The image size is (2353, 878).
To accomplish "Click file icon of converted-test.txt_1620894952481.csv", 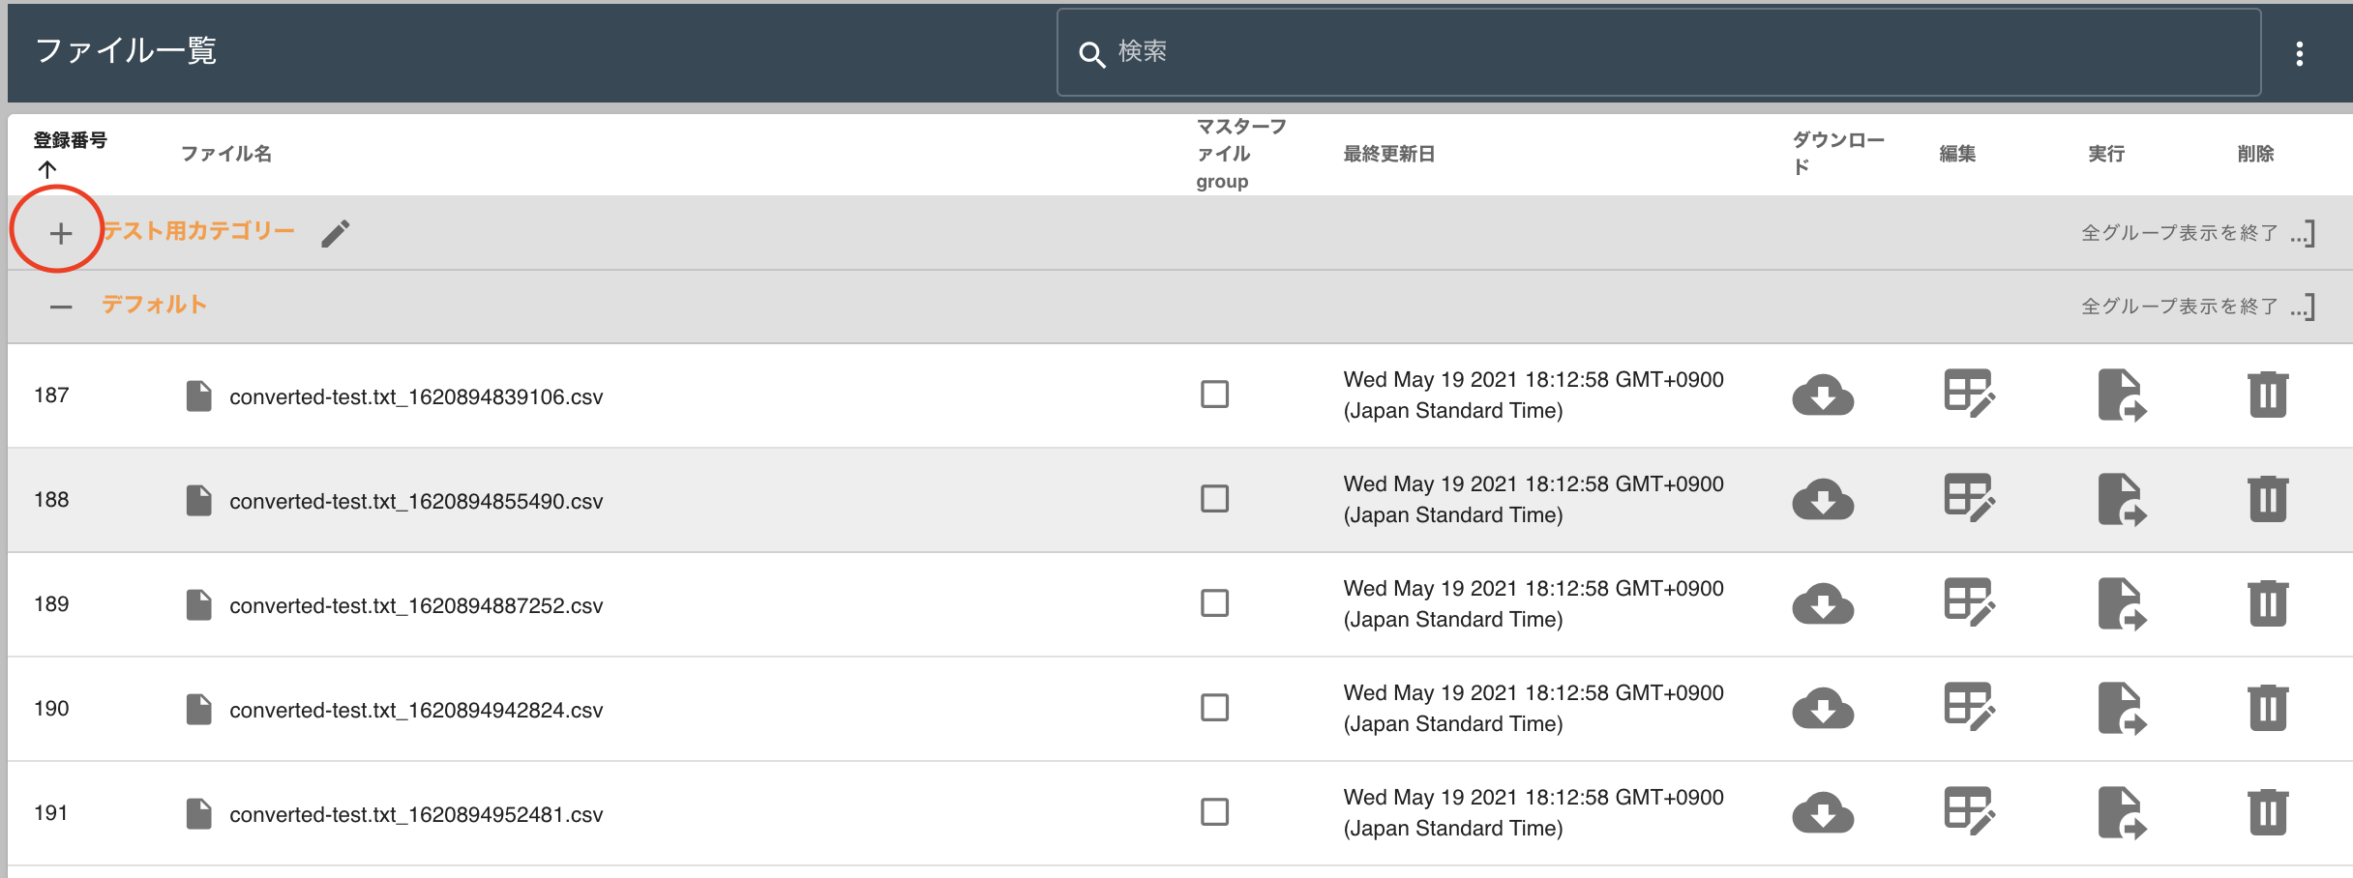I will pyautogui.click(x=198, y=813).
